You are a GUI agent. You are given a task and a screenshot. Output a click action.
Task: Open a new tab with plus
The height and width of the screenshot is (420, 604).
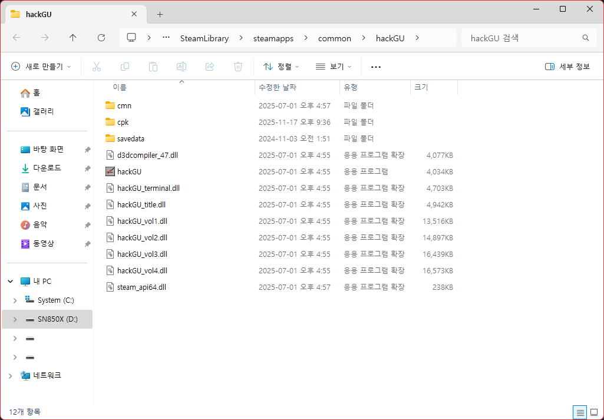(x=160, y=15)
